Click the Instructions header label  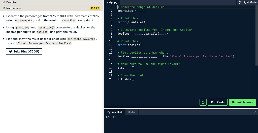click(x=14, y=8)
